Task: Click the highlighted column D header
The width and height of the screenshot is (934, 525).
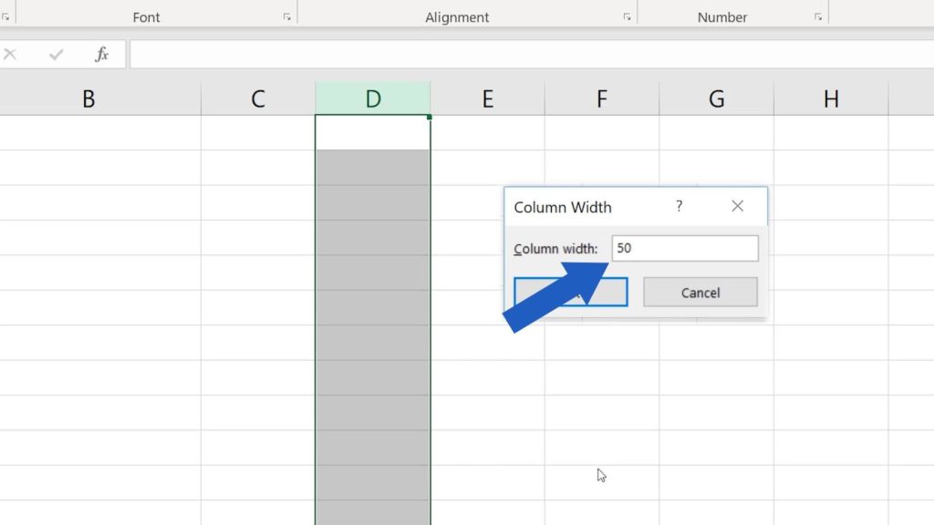Action: (x=373, y=99)
